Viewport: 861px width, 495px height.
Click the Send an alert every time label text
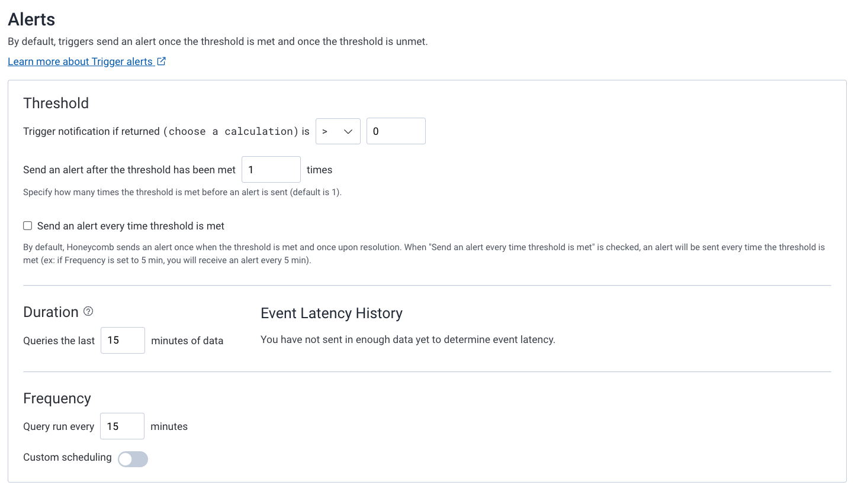coord(131,226)
